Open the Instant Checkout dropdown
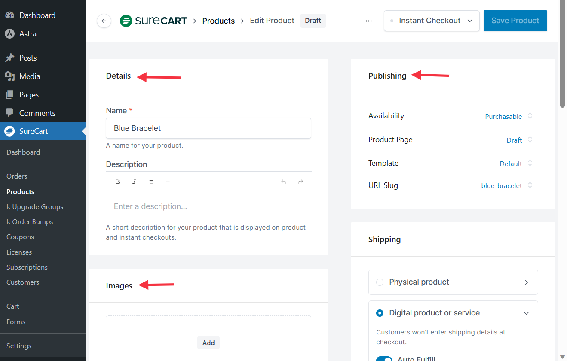The width and height of the screenshot is (567, 361). (x=432, y=21)
